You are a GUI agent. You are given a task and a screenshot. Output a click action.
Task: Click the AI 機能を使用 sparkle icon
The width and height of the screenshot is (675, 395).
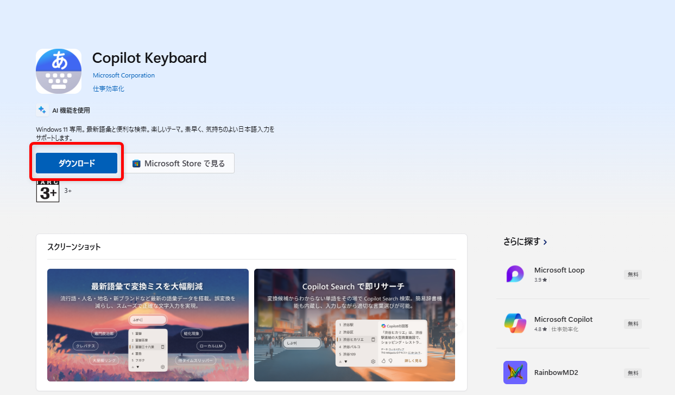point(42,110)
